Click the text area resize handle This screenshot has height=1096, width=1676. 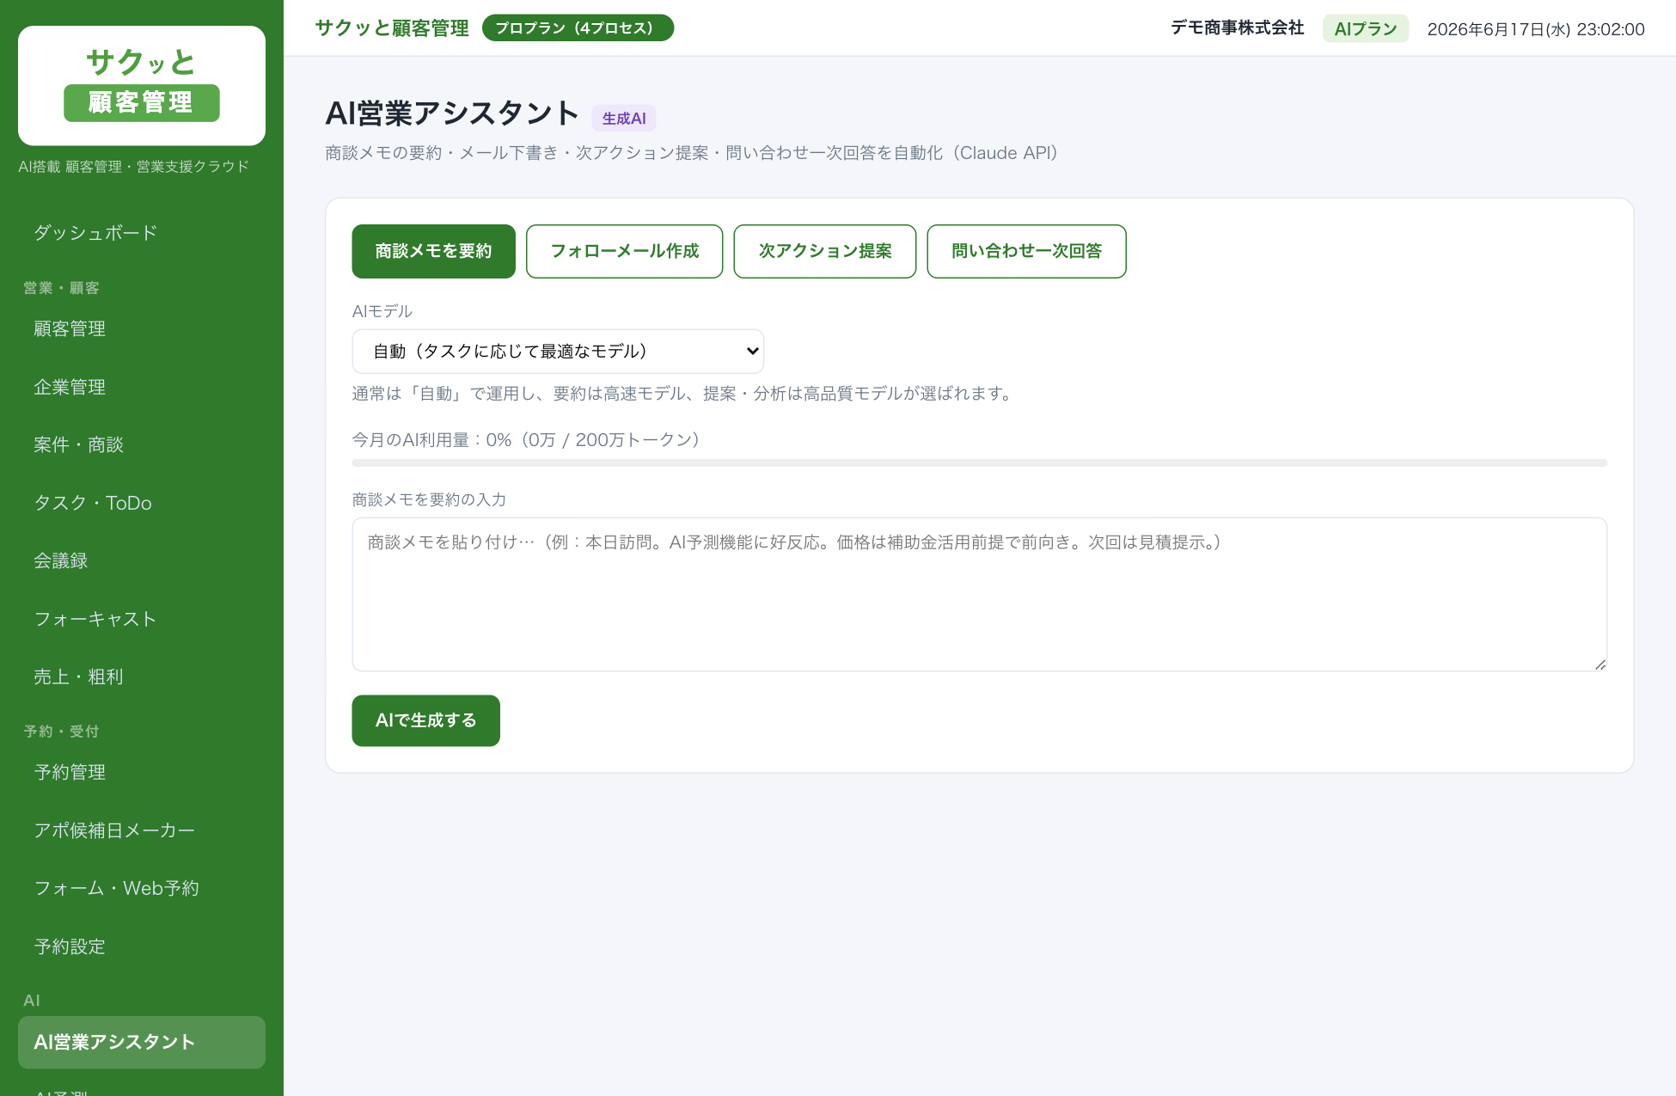click(1600, 664)
